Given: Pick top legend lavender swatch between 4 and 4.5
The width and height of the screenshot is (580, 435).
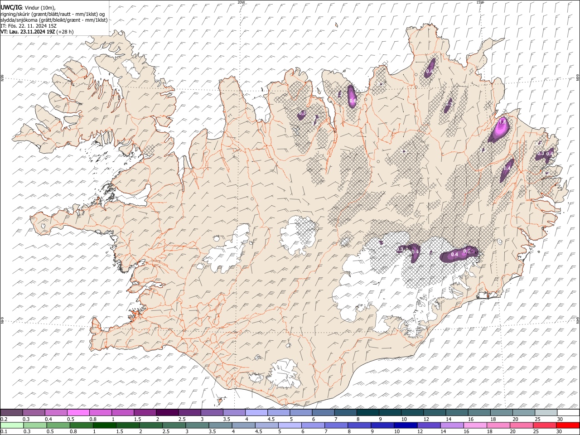Looking at the screenshot, I should click(256, 413).
